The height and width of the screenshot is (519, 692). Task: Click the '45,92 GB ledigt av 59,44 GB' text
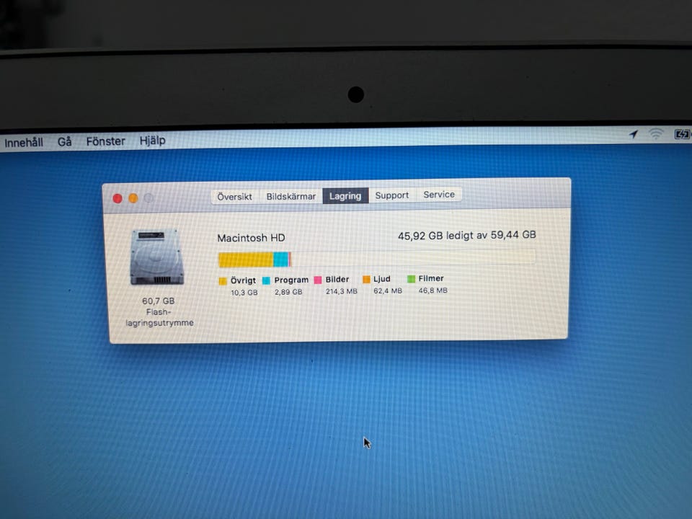tap(467, 235)
